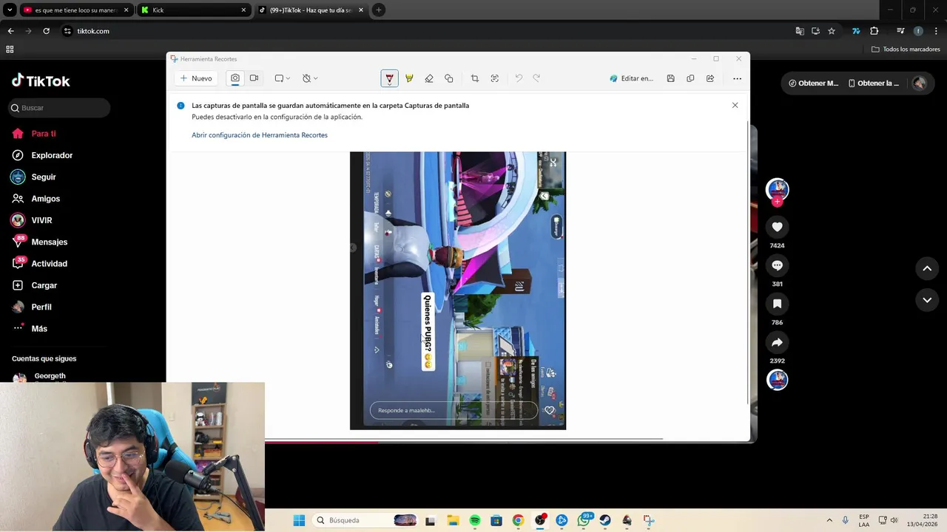The width and height of the screenshot is (947, 532).
Task: Select the yellow highlighter tool
Action: click(x=409, y=78)
